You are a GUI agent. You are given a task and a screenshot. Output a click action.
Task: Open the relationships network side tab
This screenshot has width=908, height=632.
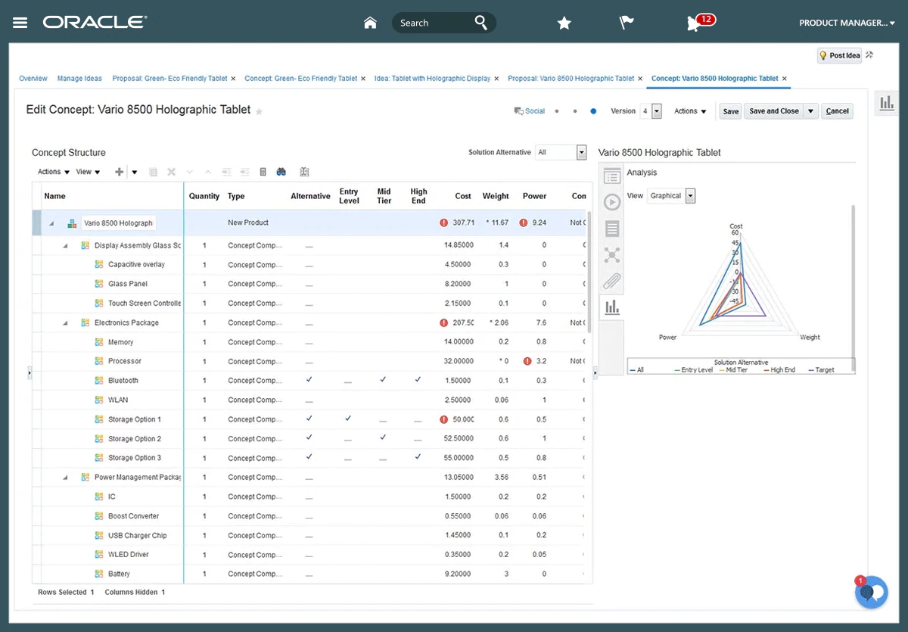click(x=611, y=255)
